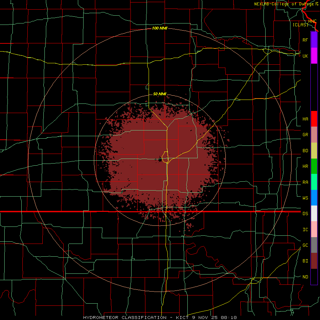Click the GC legend label
This screenshot has width=320, height=320.
click(305, 245)
